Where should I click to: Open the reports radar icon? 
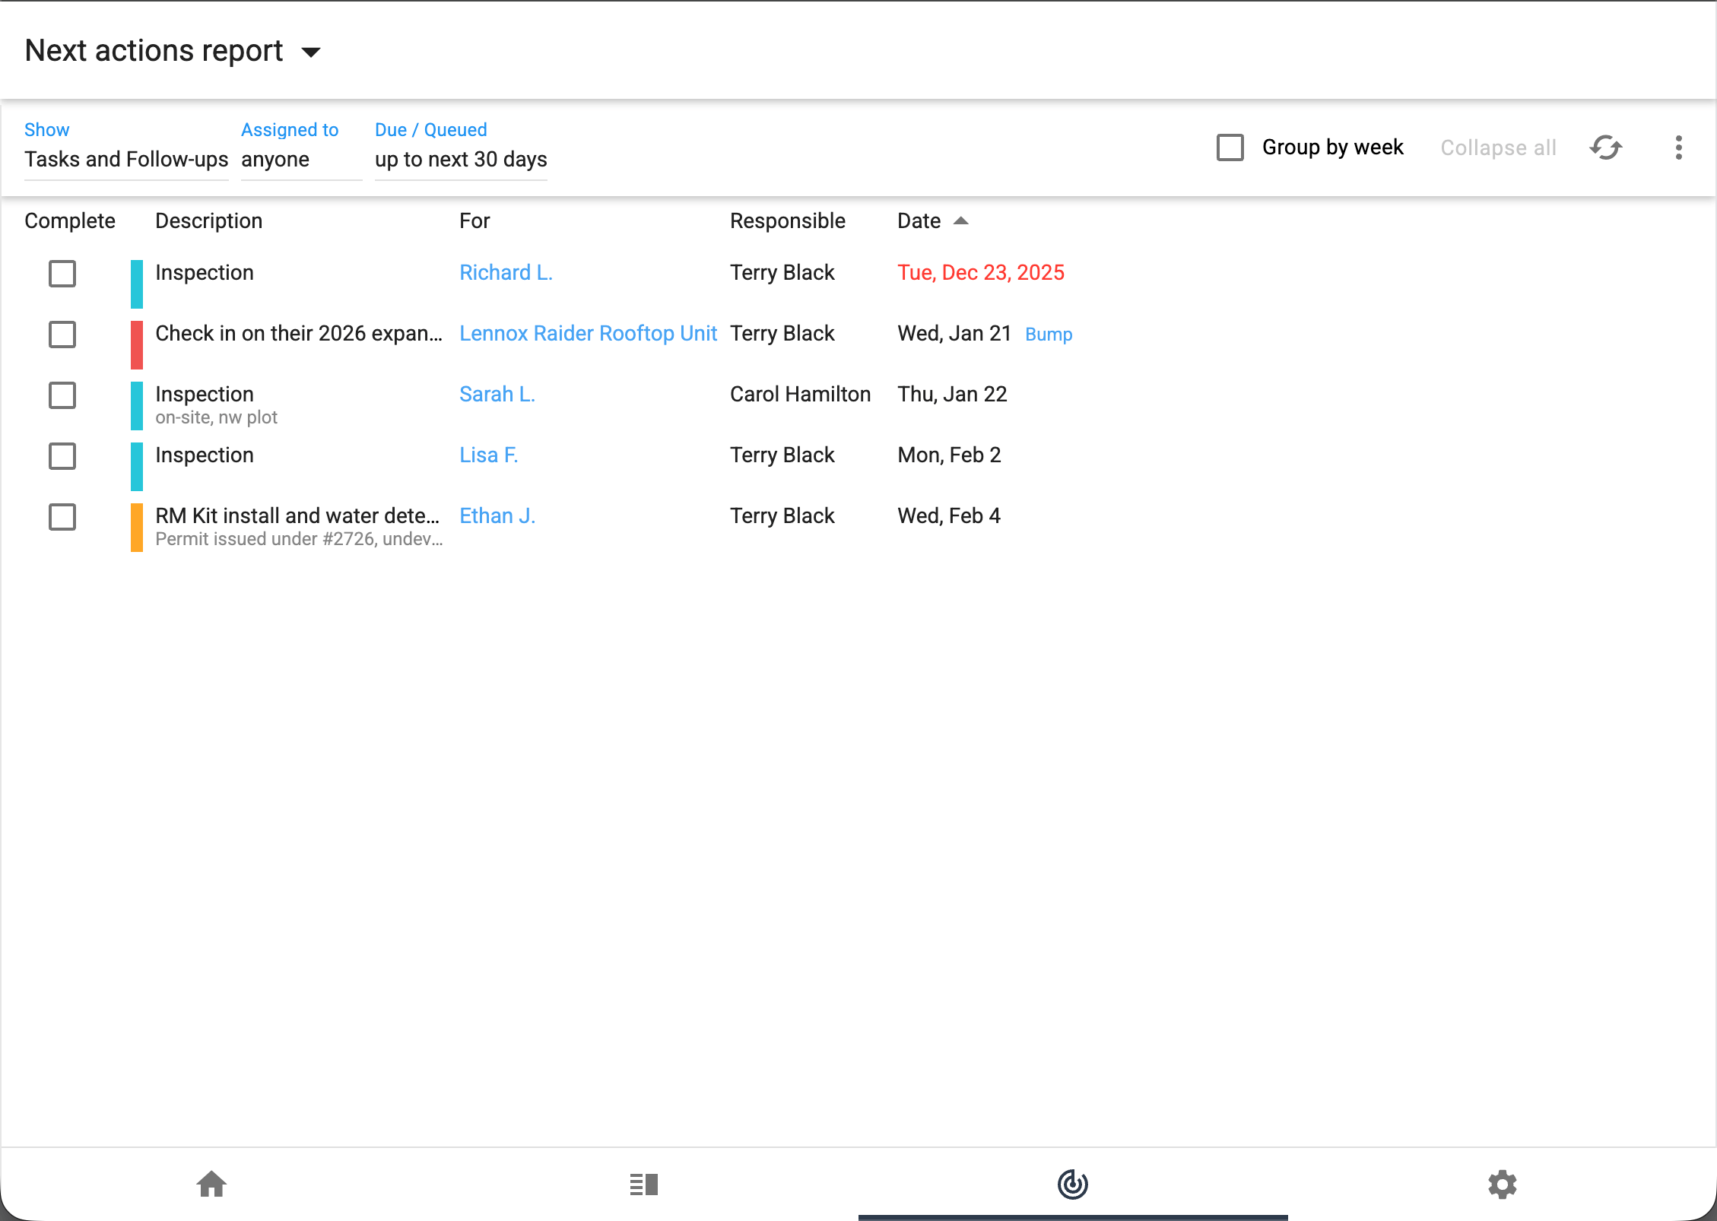tap(1072, 1184)
